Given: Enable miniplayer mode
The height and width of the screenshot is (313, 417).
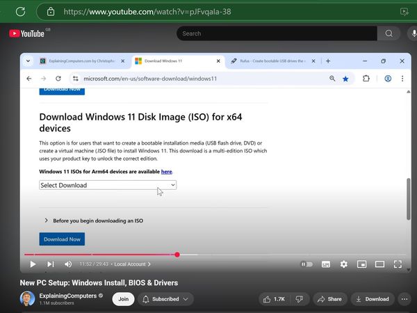Looking at the screenshot, I should pos(361,264).
